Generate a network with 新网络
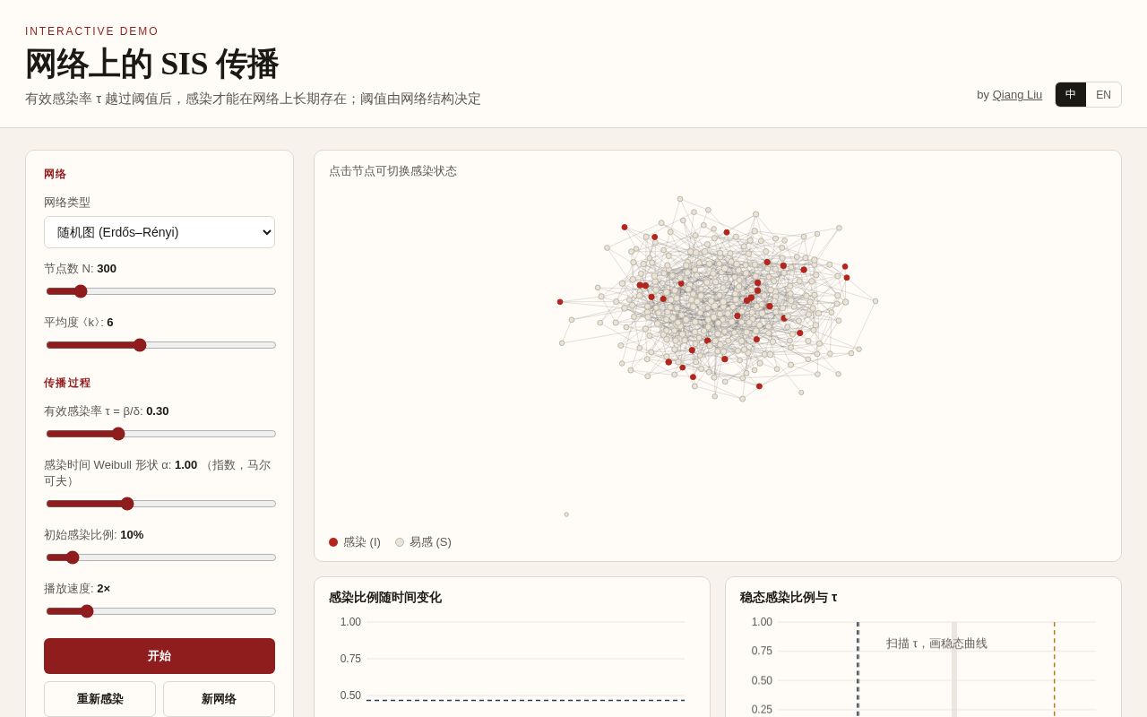 pyautogui.click(x=219, y=699)
